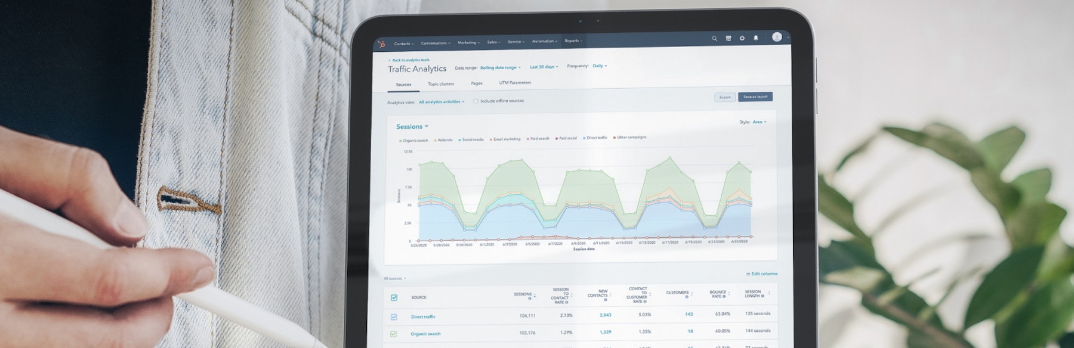
Task: Open the Direct traffic source link
Action: pyautogui.click(x=423, y=317)
